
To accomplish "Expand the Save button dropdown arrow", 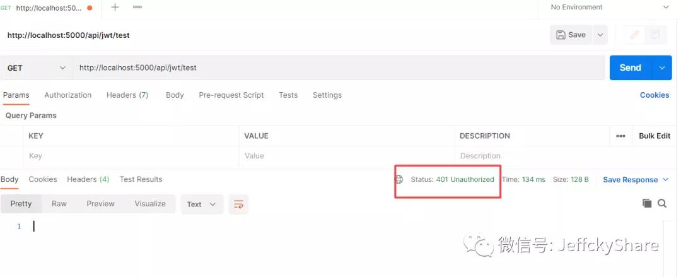I will tap(600, 35).
